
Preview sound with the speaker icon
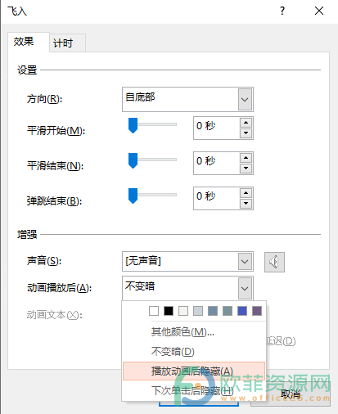[x=274, y=262]
